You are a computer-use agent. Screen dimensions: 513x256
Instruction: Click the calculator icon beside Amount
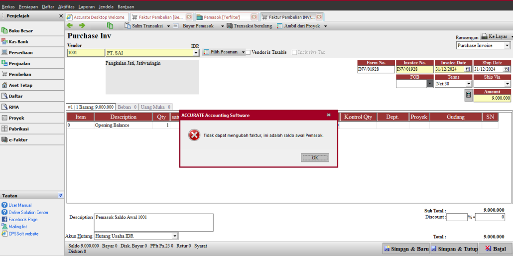tap(468, 96)
